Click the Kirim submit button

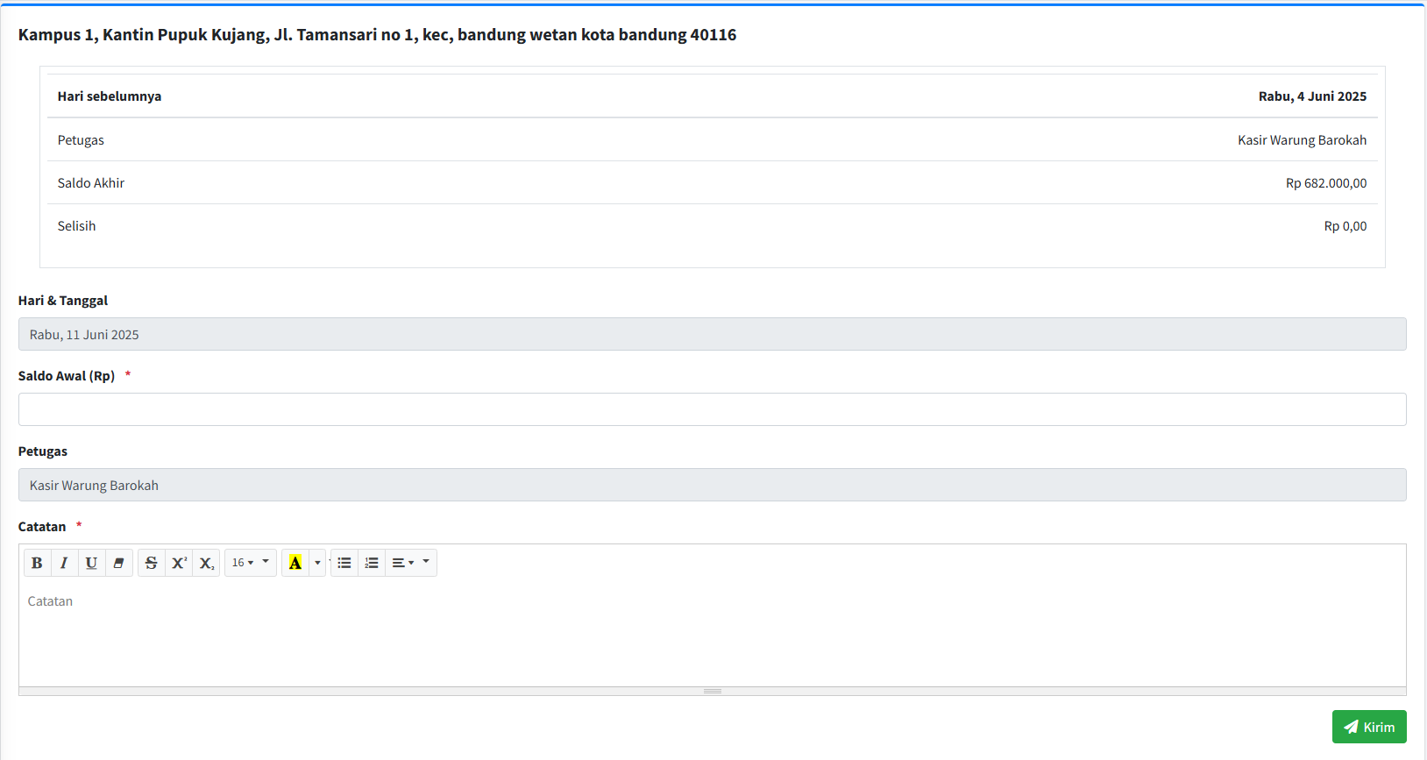(1368, 727)
